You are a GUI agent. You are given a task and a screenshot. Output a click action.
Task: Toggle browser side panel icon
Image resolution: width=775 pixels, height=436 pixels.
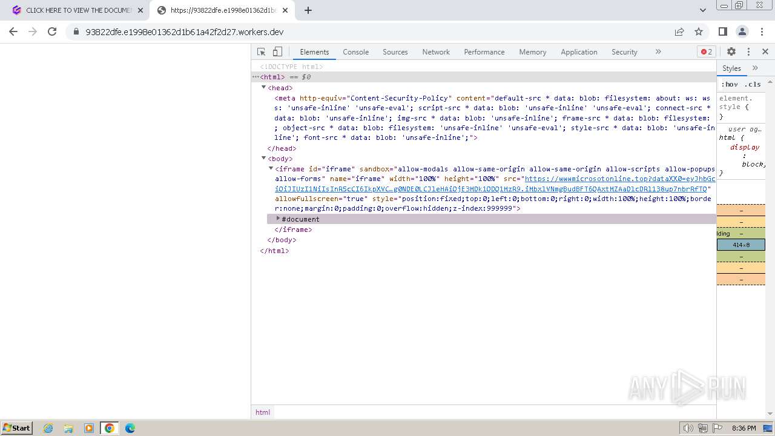(x=722, y=31)
